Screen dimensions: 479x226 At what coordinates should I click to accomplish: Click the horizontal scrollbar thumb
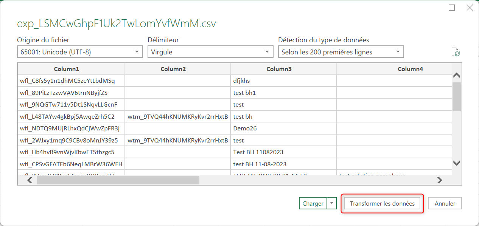pos(118,180)
